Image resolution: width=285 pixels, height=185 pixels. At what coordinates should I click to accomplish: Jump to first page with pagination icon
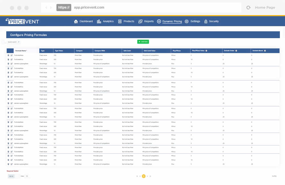(x=137, y=176)
